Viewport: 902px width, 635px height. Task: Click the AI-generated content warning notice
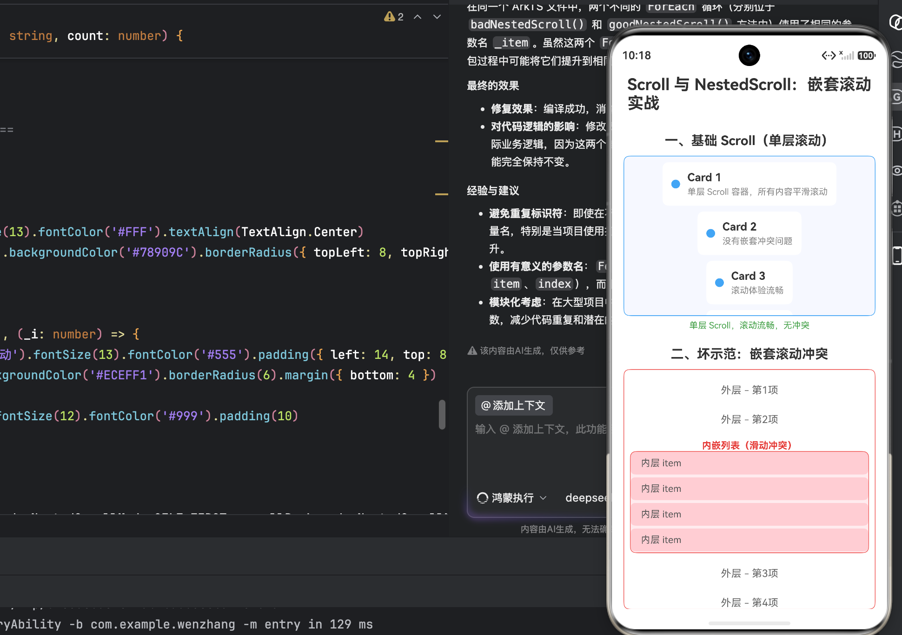pyautogui.click(x=526, y=351)
